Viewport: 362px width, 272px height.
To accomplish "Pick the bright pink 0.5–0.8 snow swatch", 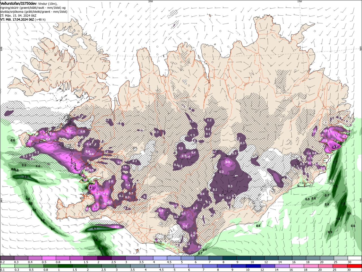I will coord(49,258).
